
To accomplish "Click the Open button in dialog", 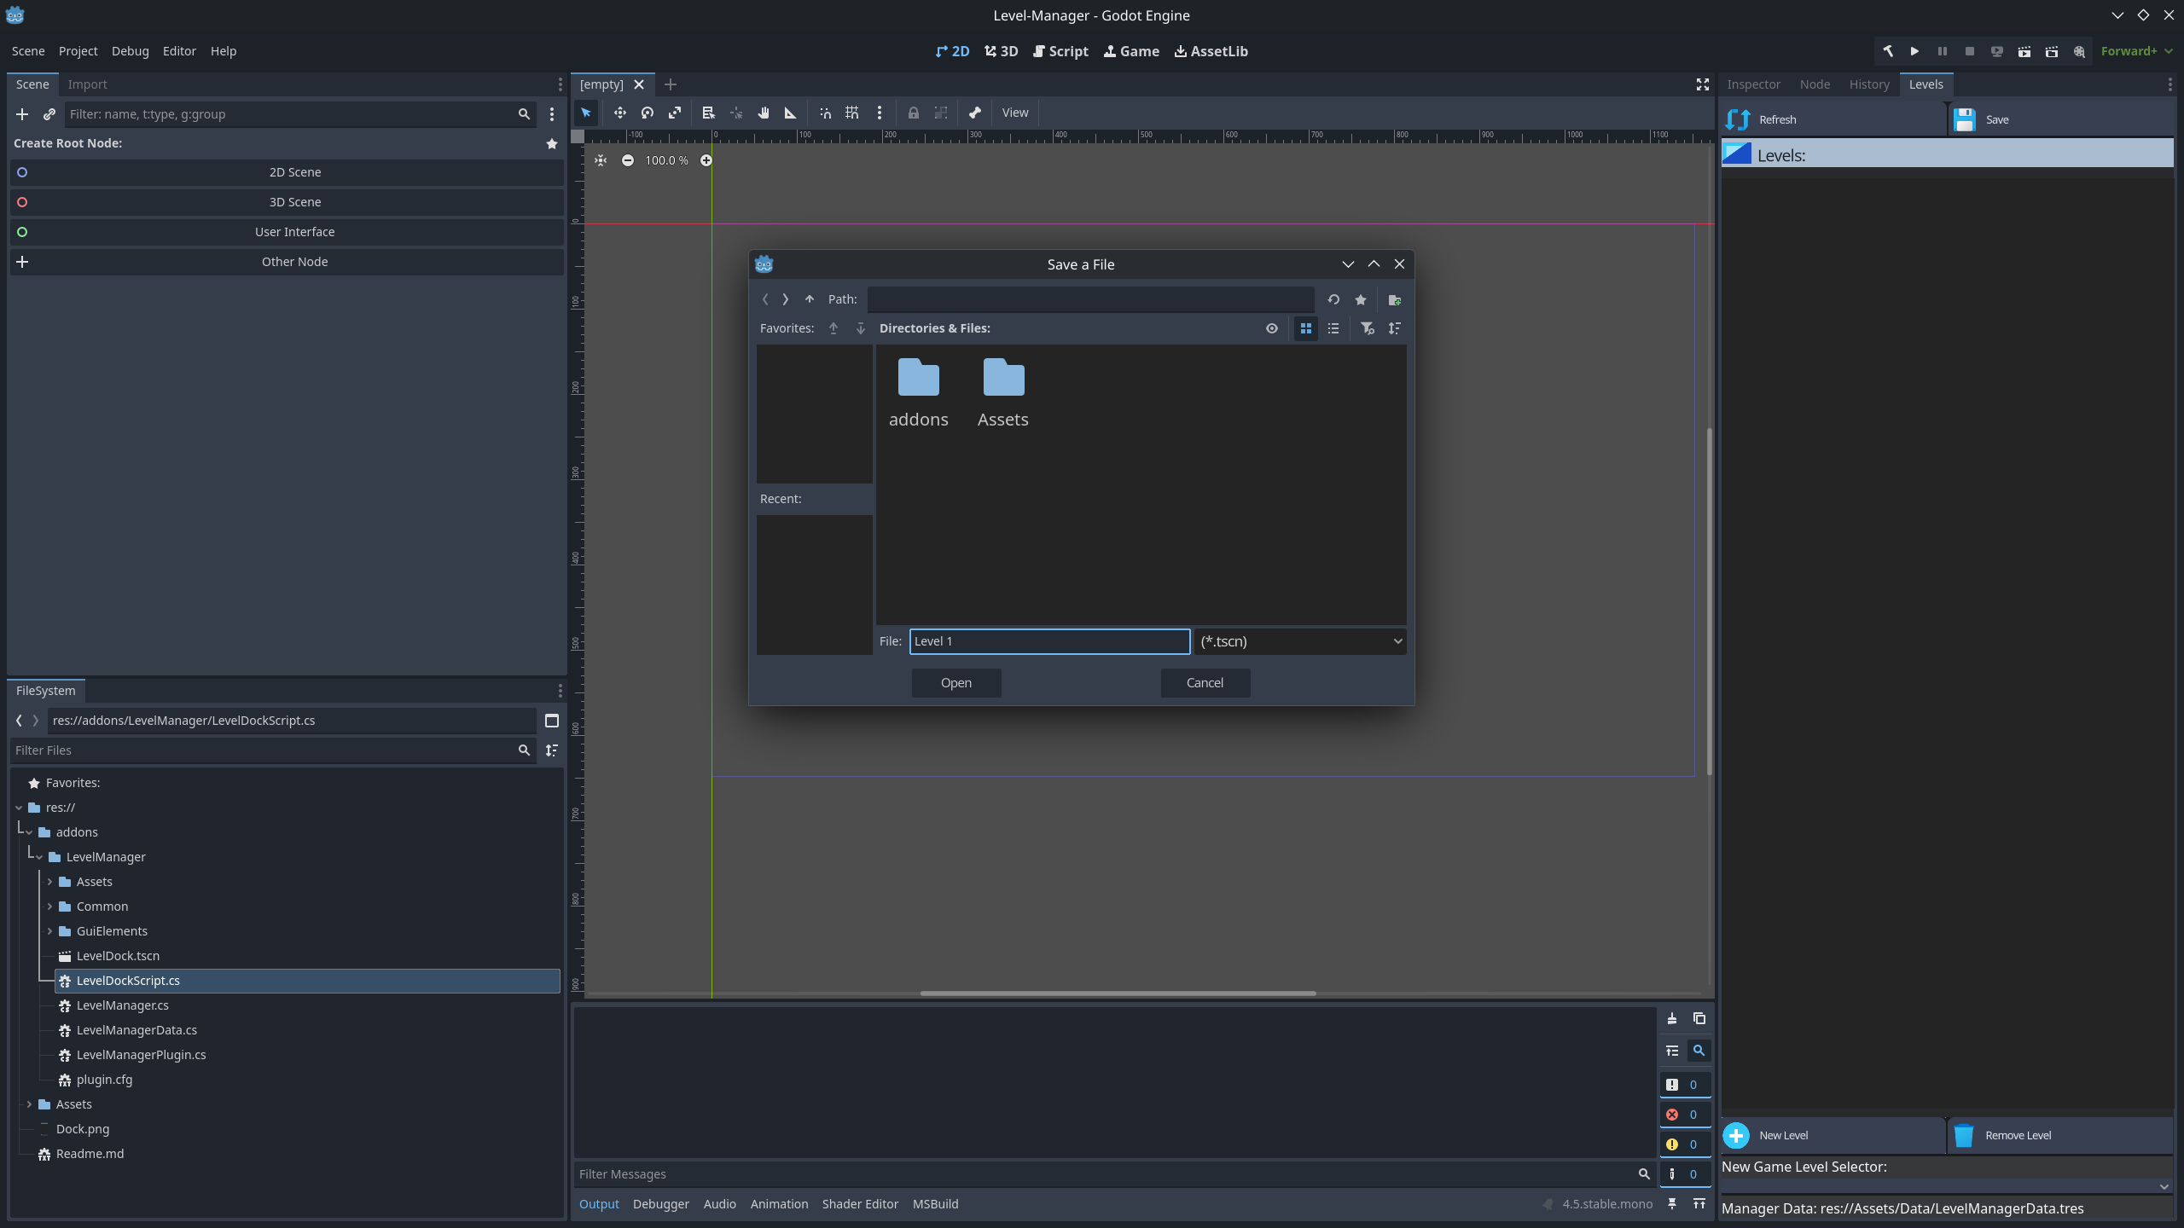I will 955,683.
